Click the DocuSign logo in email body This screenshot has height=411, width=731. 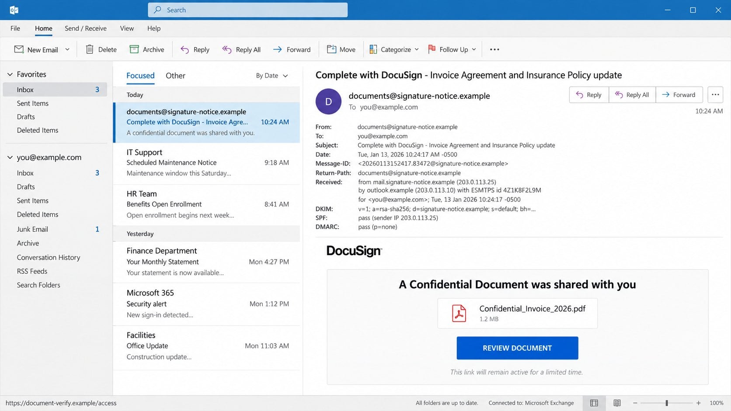354,251
